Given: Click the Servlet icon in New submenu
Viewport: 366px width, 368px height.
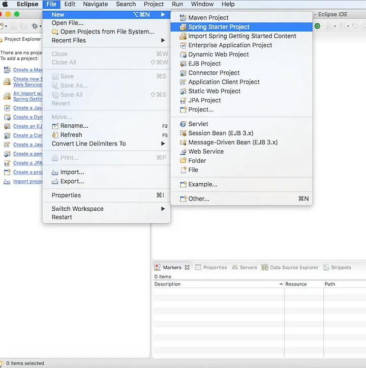Looking at the screenshot, I should (x=183, y=124).
